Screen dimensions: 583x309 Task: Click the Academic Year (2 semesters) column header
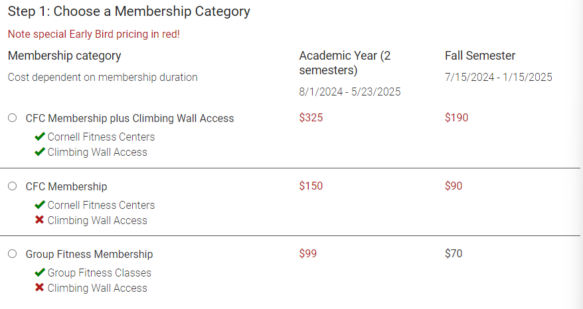pos(345,63)
